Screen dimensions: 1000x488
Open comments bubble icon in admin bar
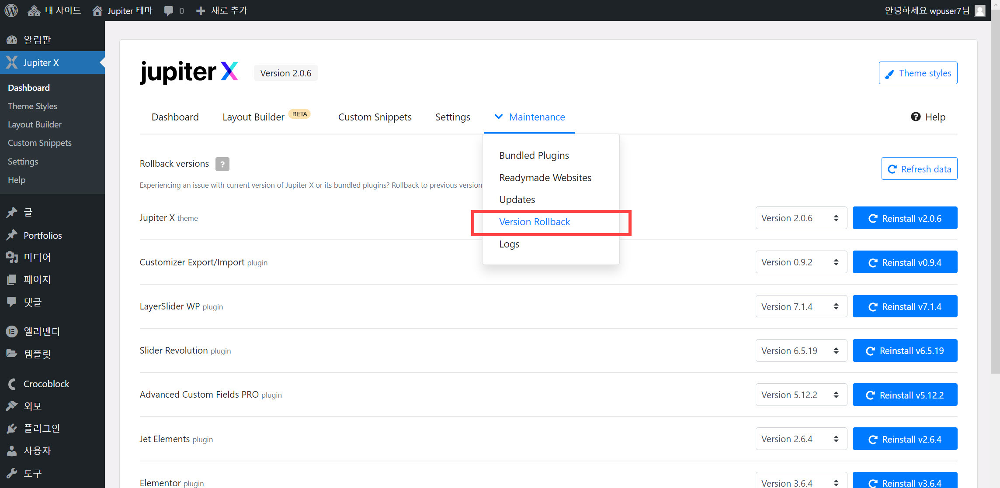pyautogui.click(x=169, y=11)
